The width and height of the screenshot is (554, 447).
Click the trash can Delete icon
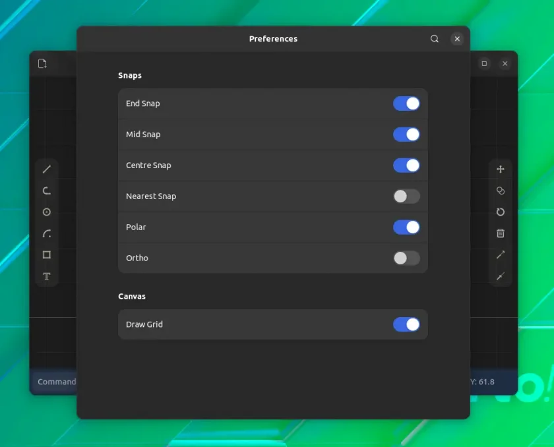tap(501, 233)
